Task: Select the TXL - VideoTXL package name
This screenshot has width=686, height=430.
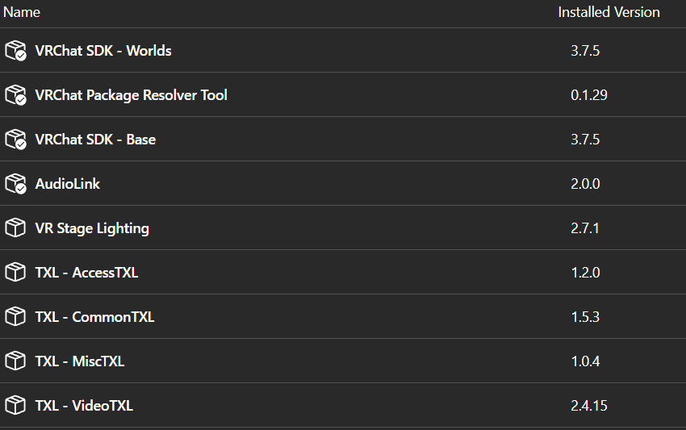Action: click(84, 406)
